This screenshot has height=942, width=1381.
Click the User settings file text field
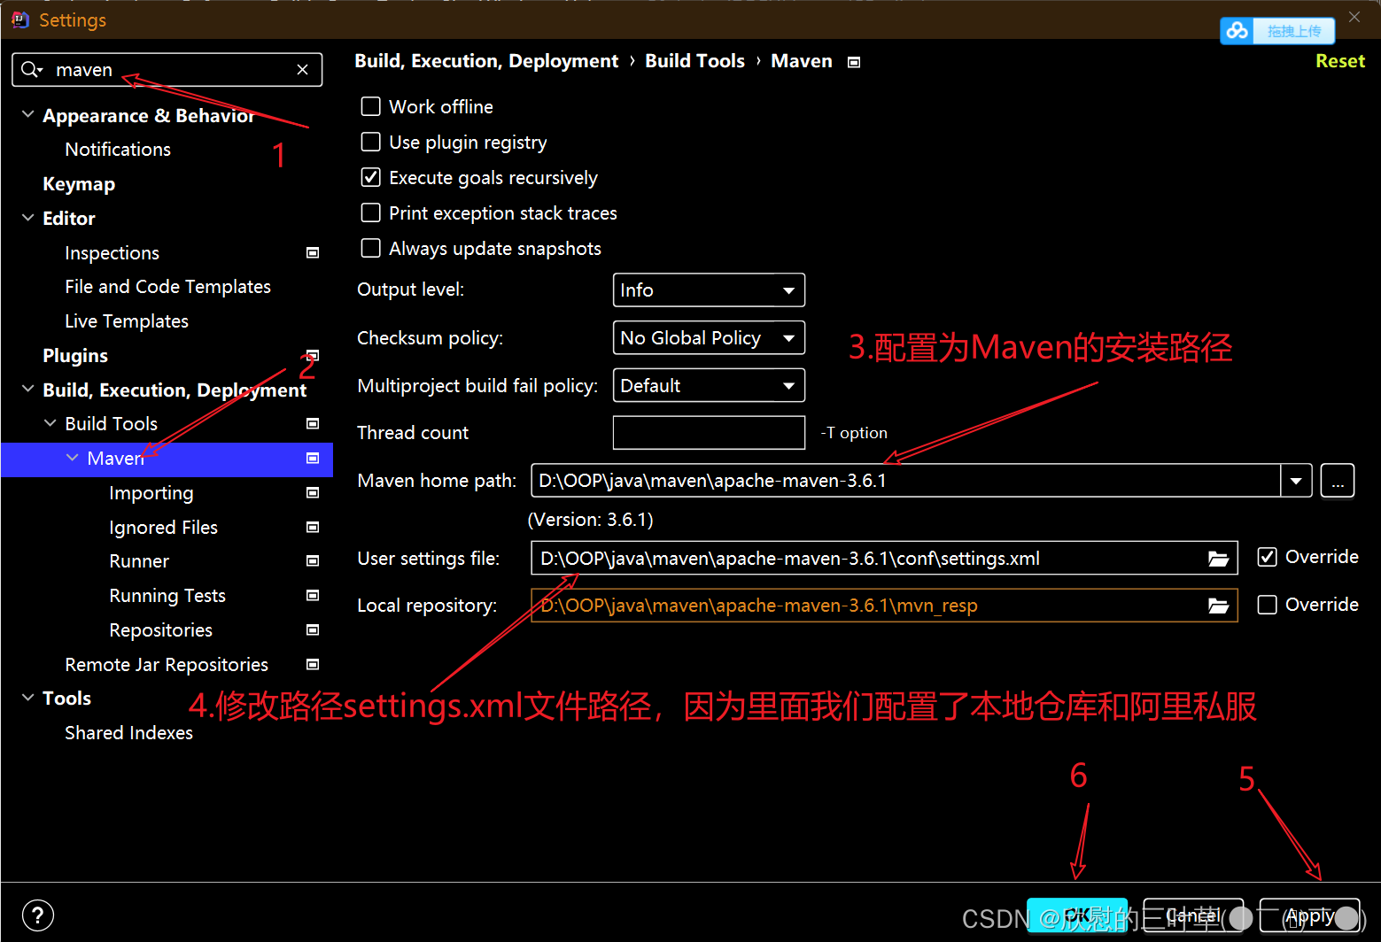click(884, 559)
